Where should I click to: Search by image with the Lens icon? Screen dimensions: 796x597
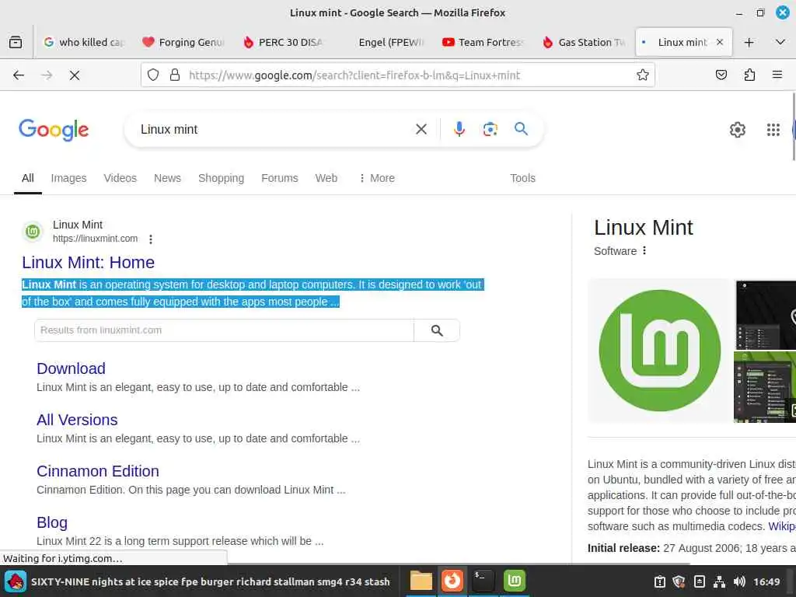tap(490, 130)
